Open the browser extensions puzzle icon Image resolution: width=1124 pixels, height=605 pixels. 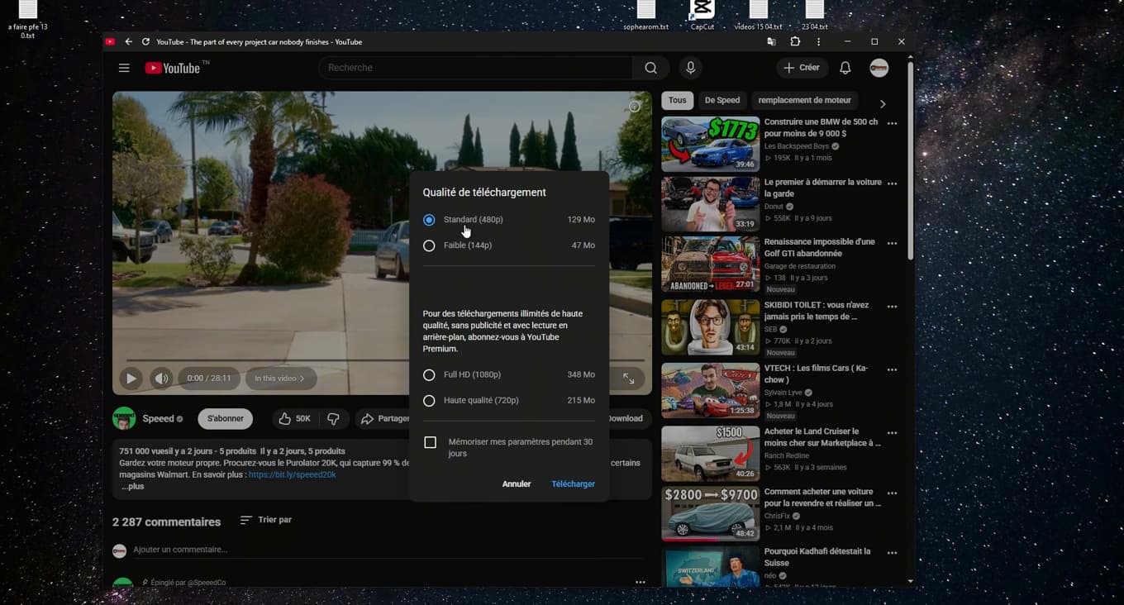click(x=795, y=41)
